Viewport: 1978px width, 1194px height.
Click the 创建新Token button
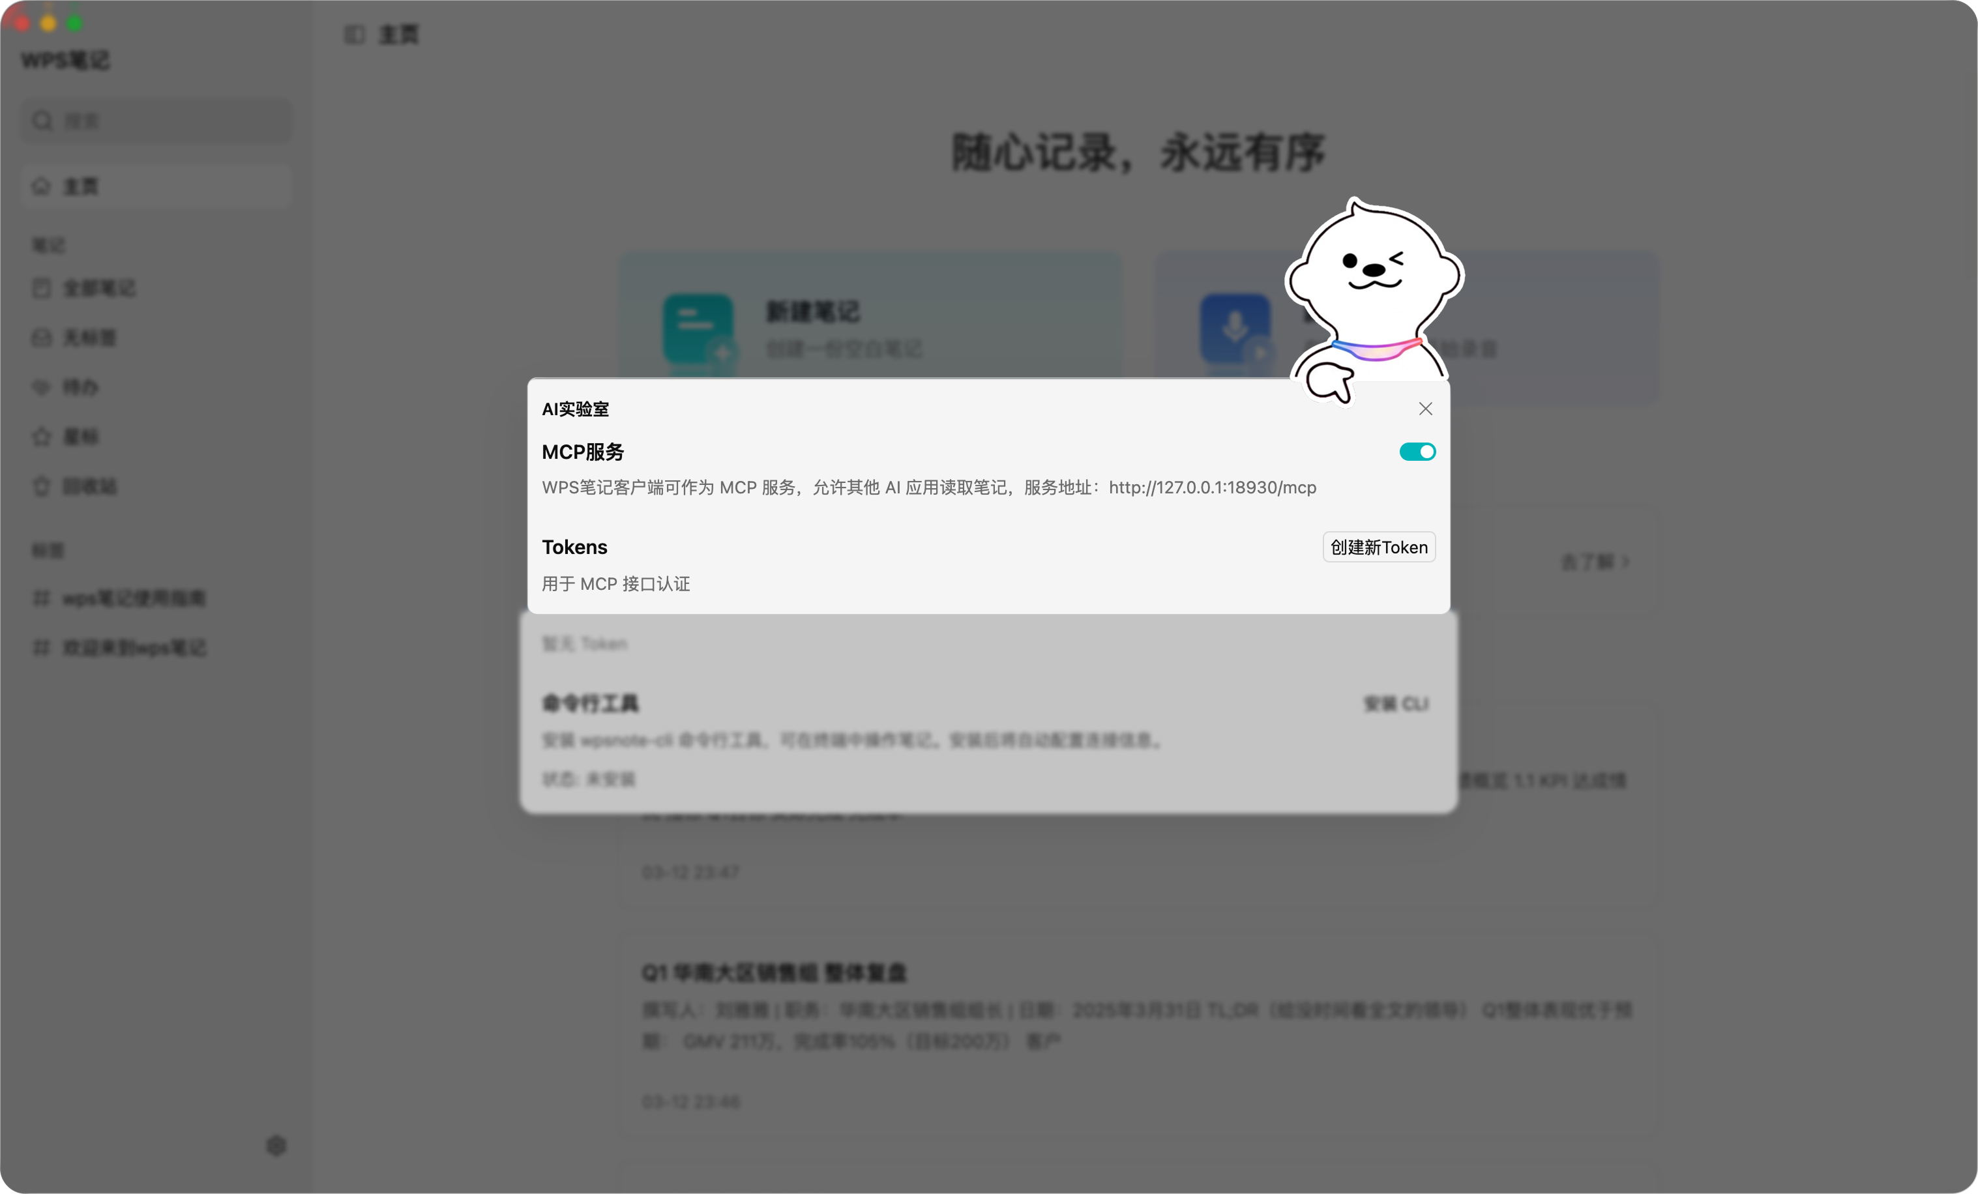(1378, 546)
